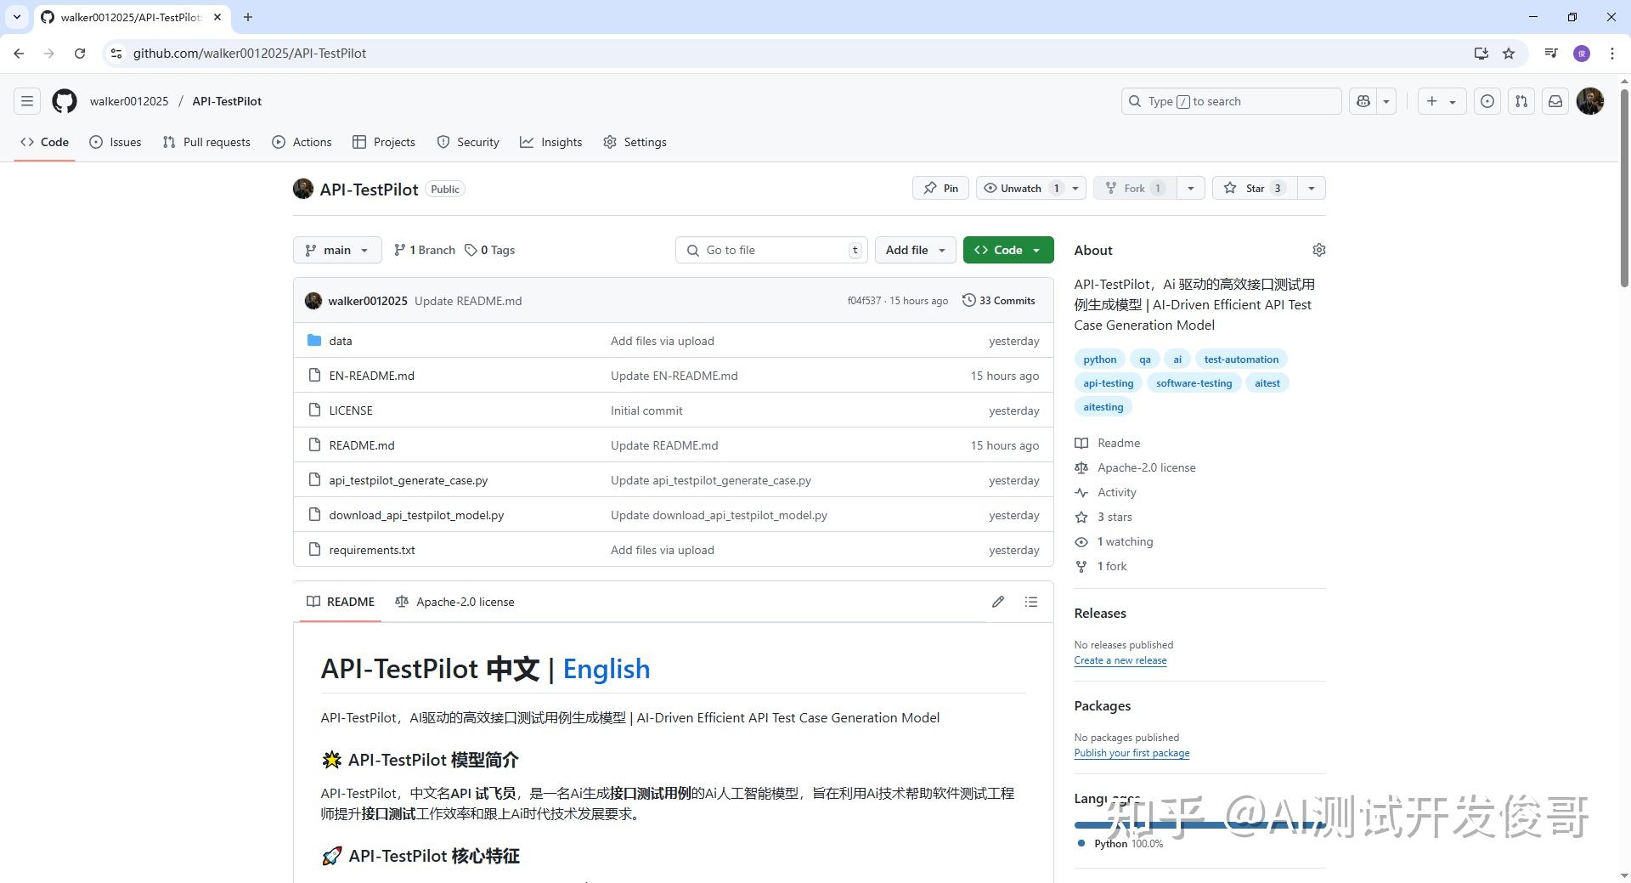The image size is (1631, 883).
Task: Open the Star lists dropdown arrow
Action: click(1312, 188)
